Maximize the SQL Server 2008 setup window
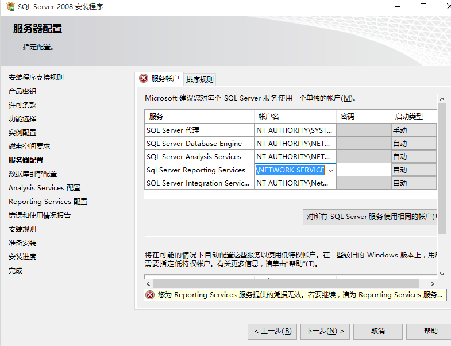This screenshot has height=346, width=451. coord(423,6)
